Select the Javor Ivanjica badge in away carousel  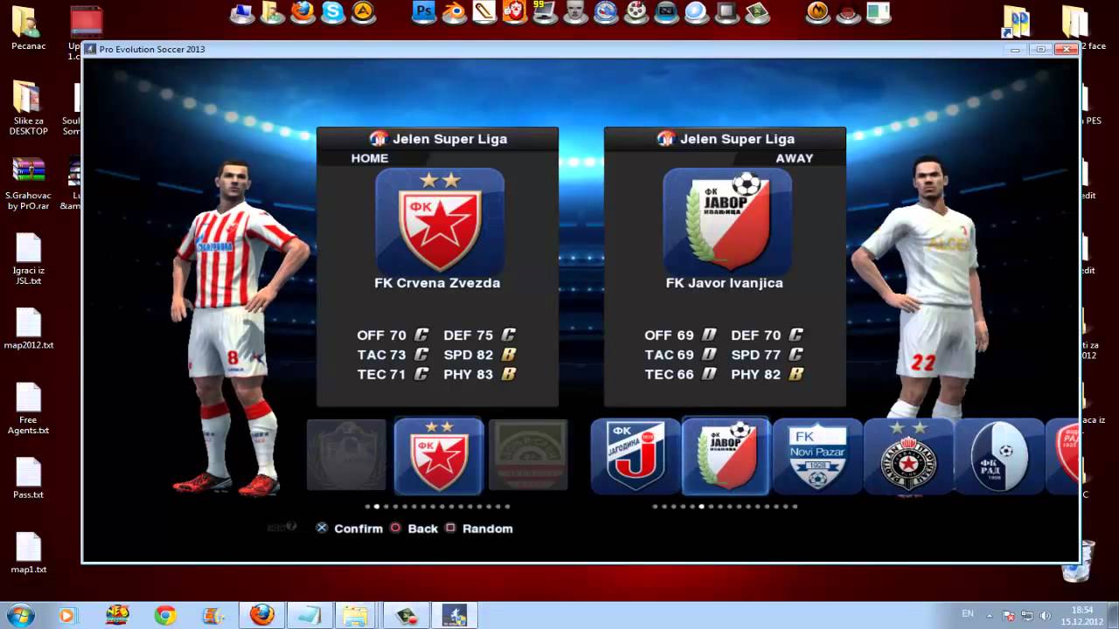(x=726, y=456)
